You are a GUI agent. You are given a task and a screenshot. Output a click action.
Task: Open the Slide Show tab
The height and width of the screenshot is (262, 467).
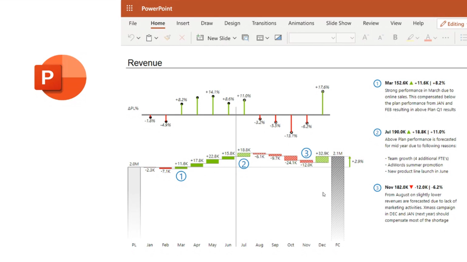pyautogui.click(x=338, y=23)
